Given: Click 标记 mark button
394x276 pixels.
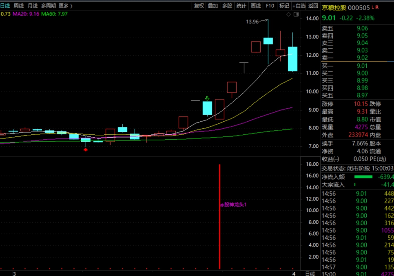Looking at the screenshot, I should pos(284,6).
